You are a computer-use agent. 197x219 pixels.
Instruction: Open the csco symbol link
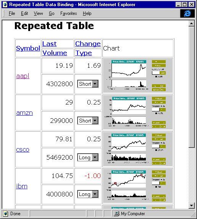(x=23, y=149)
